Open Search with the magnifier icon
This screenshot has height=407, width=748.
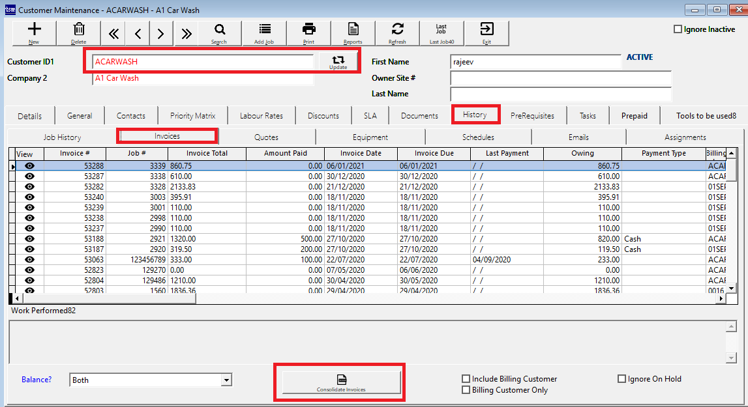click(219, 31)
